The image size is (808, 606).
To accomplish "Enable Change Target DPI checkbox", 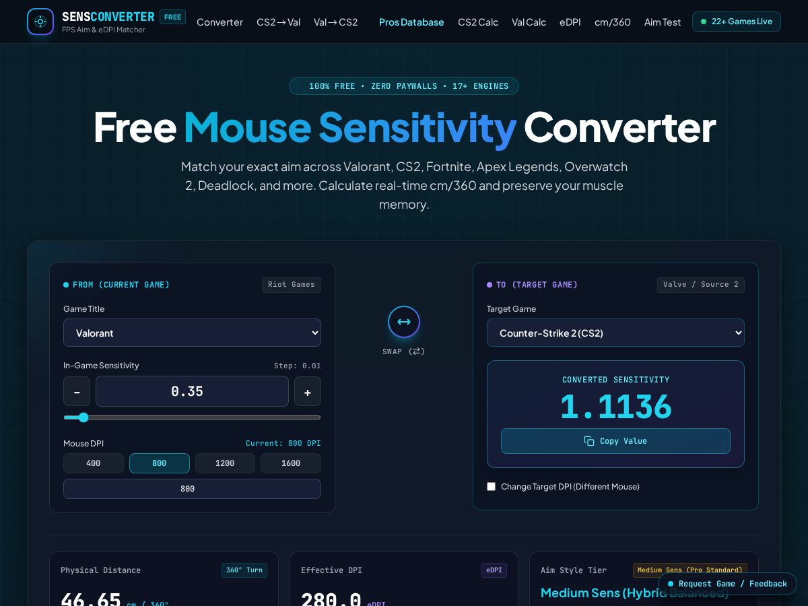I will click(x=492, y=486).
